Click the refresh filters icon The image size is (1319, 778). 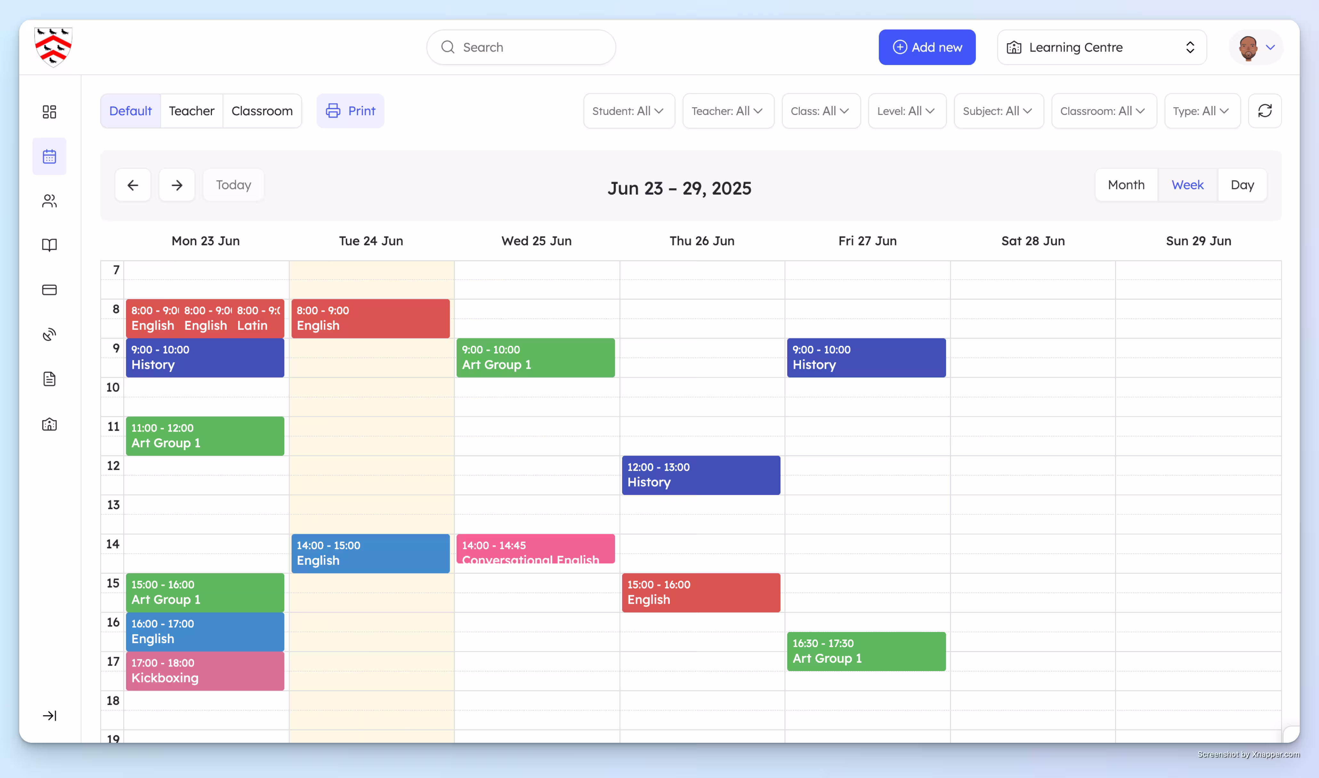(x=1265, y=111)
